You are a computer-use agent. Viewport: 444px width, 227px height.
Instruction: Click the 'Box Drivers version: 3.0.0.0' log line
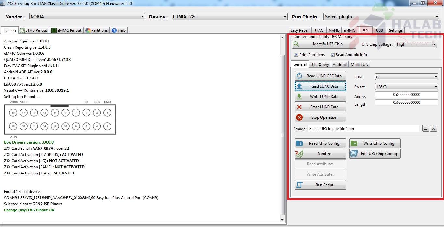tap(29, 142)
